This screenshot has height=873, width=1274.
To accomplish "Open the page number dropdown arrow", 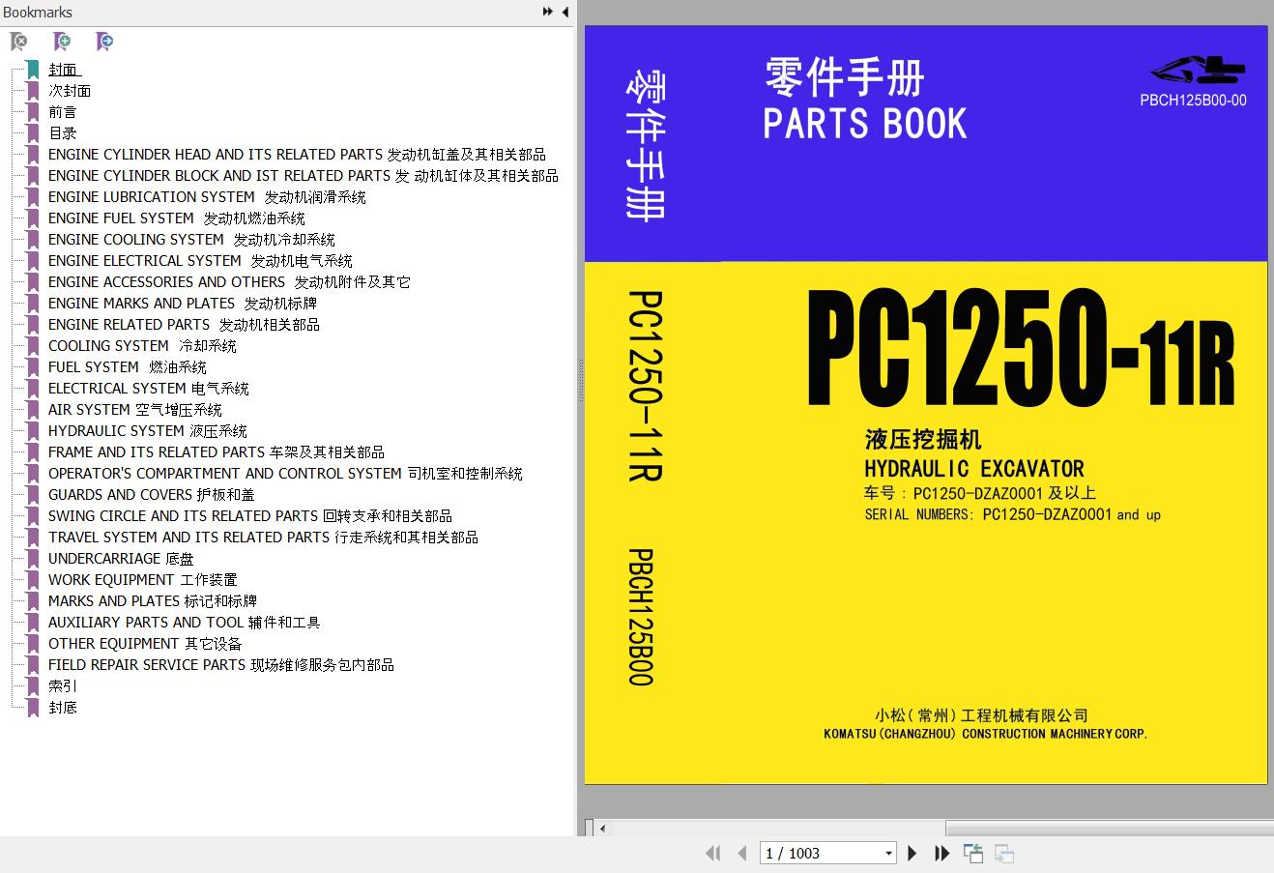I will pos(888,854).
